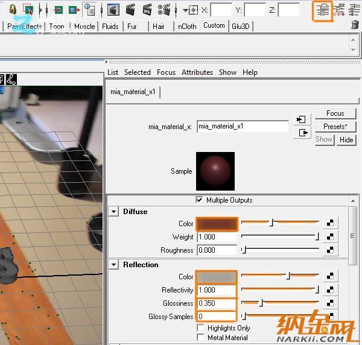
Task: Launch IPR render icon
Action: (x=147, y=10)
